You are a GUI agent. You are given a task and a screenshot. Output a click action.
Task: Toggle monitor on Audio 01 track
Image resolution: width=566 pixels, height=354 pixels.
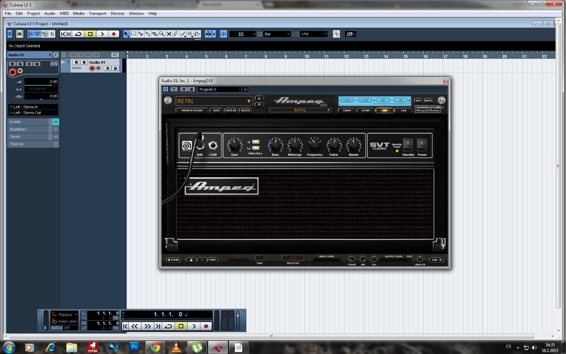(x=98, y=68)
